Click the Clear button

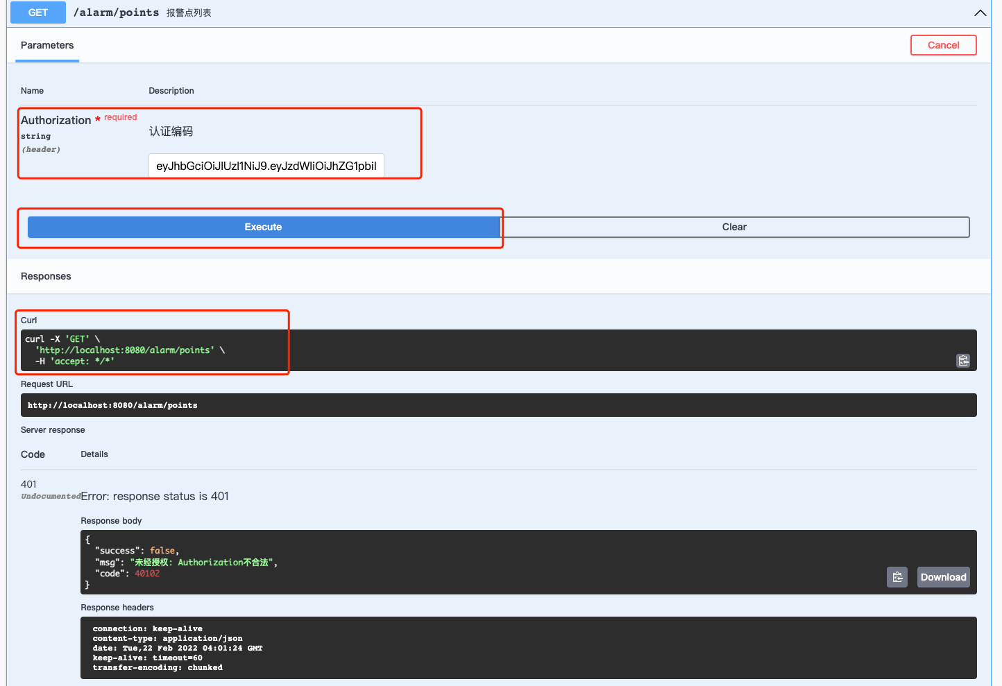tap(734, 227)
